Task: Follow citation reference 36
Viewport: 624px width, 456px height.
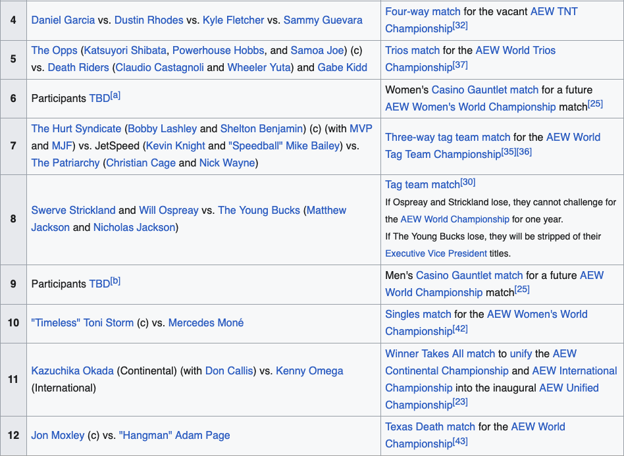Action: (x=524, y=151)
